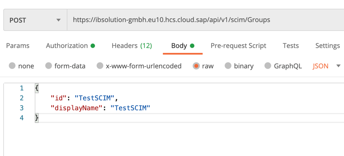Open the Settings tab
344x156 pixels.
click(328, 46)
